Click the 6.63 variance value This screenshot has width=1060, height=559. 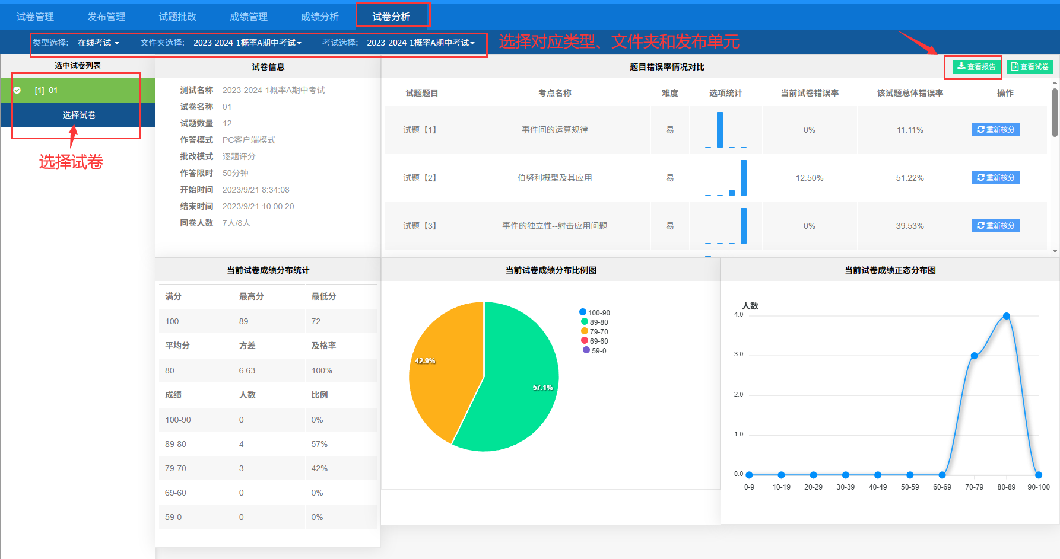click(247, 370)
